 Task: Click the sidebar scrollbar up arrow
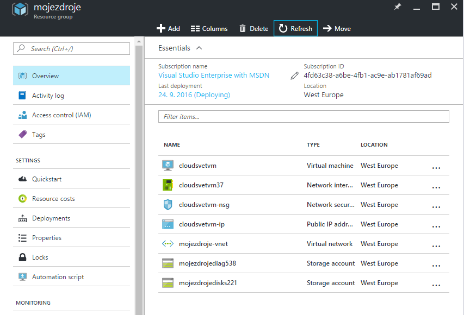(x=139, y=42)
